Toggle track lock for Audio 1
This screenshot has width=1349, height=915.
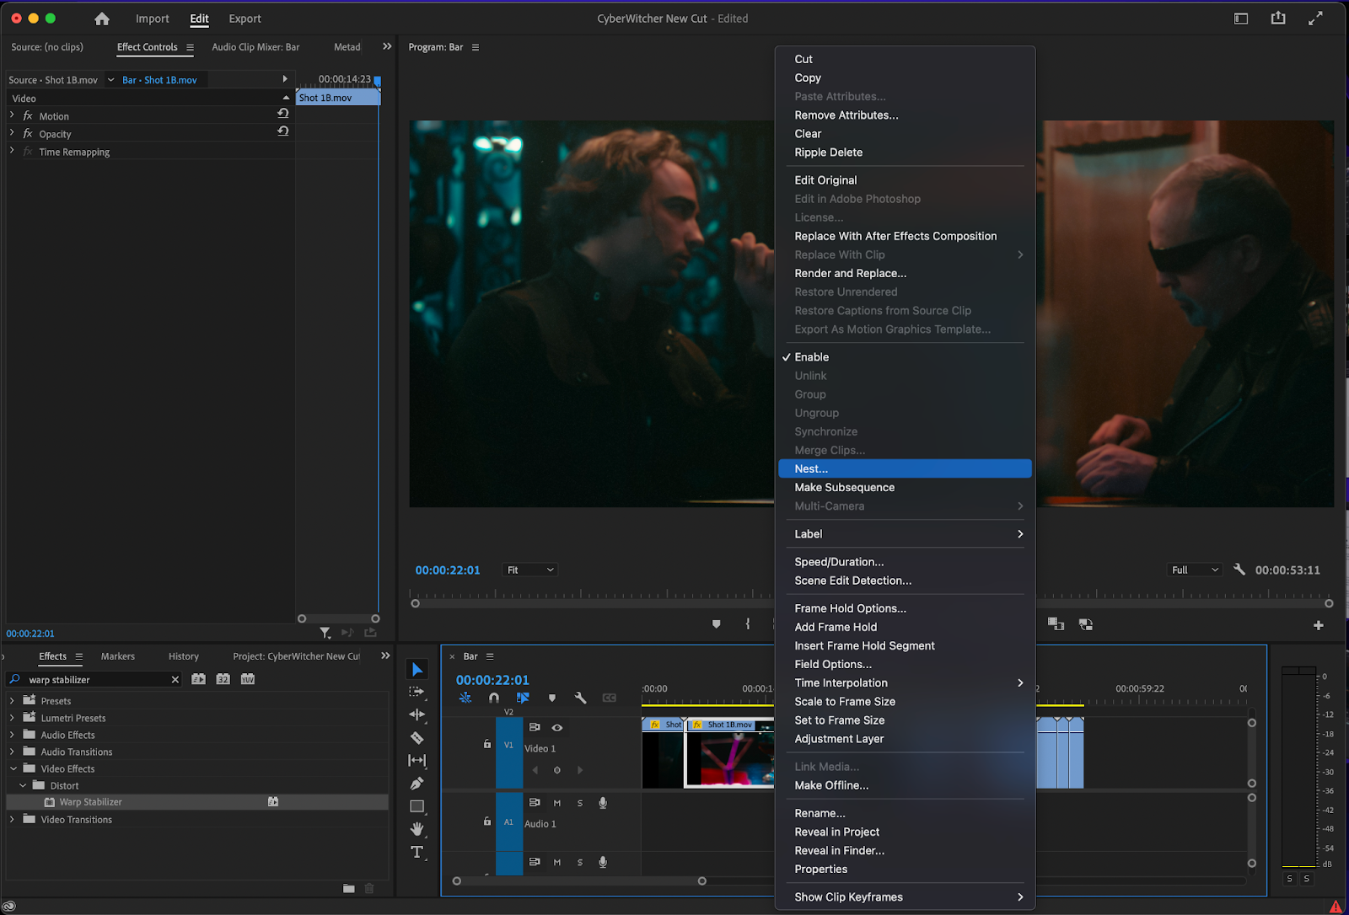pos(486,821)
